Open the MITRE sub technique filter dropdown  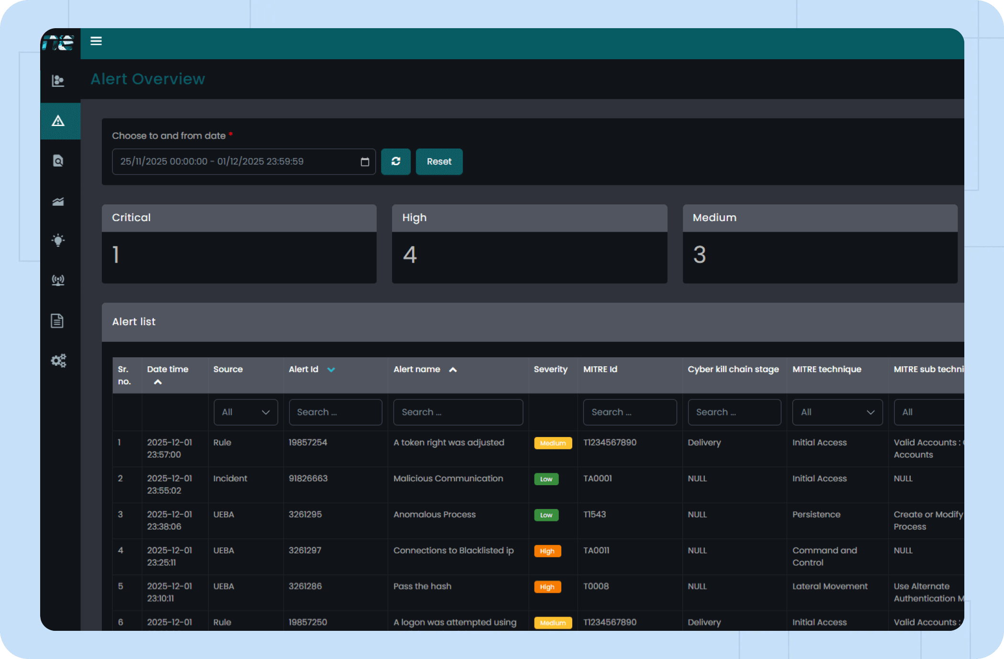[x=928, y=412]
